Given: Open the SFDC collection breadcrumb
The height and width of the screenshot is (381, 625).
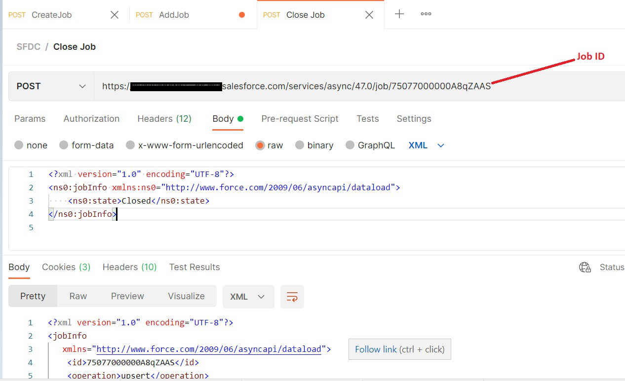Looking at the screenshot, I should pos(28,47).
